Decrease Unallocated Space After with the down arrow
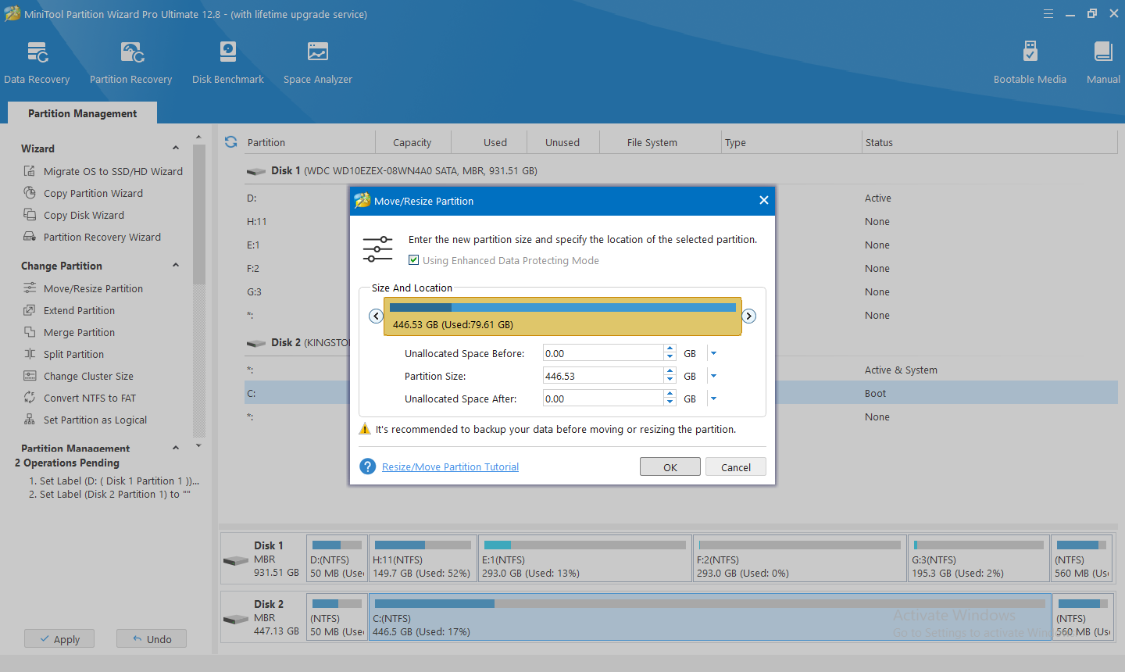Screen dimensions: 1125x672 (x=670, y=402)
